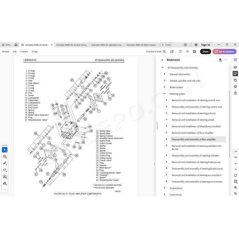This screenshot has height=239, width=239.
Task: Click the add bookmark icon
Action: pos(220,60)
